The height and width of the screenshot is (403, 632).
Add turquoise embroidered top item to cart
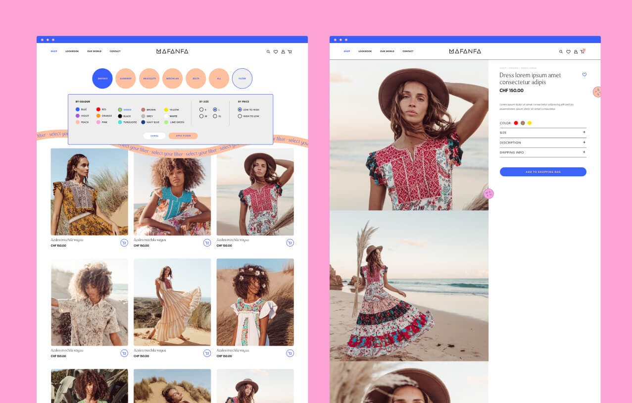[x=207, y=243]
